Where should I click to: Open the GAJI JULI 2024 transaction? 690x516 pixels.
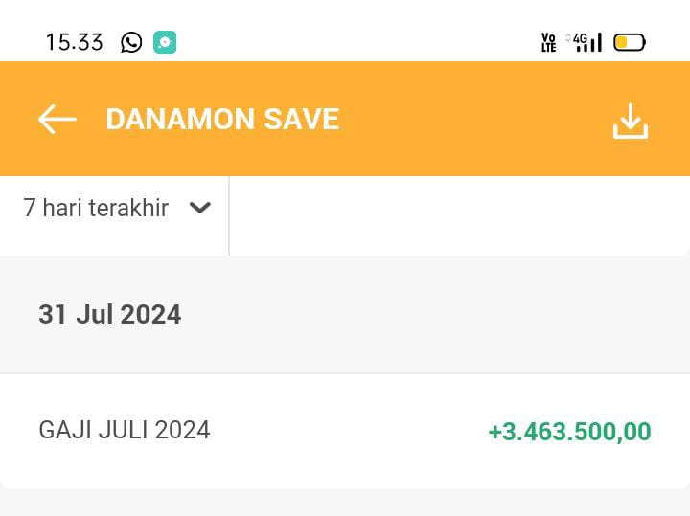coord(345,431)
